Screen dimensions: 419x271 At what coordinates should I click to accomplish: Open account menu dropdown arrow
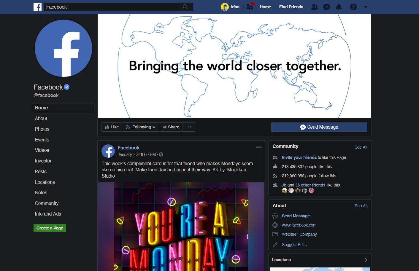click(366, 7)
